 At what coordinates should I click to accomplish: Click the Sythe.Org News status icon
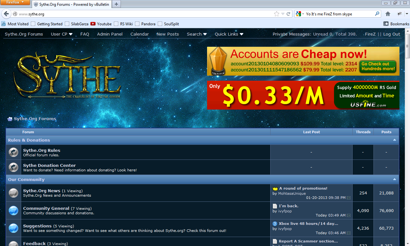click(13, 193)
